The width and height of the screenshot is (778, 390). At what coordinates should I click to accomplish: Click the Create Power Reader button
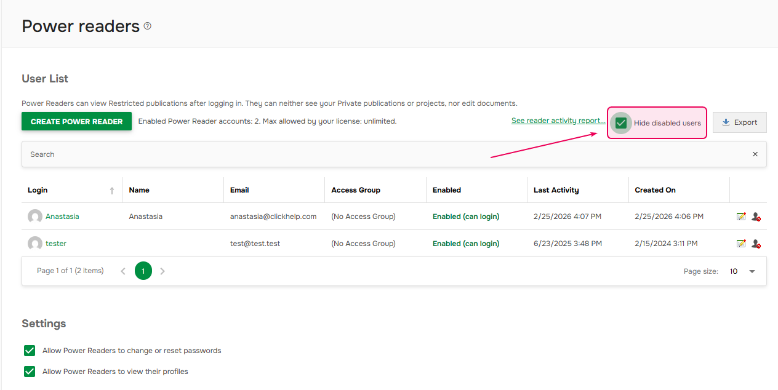click(76, 122)
